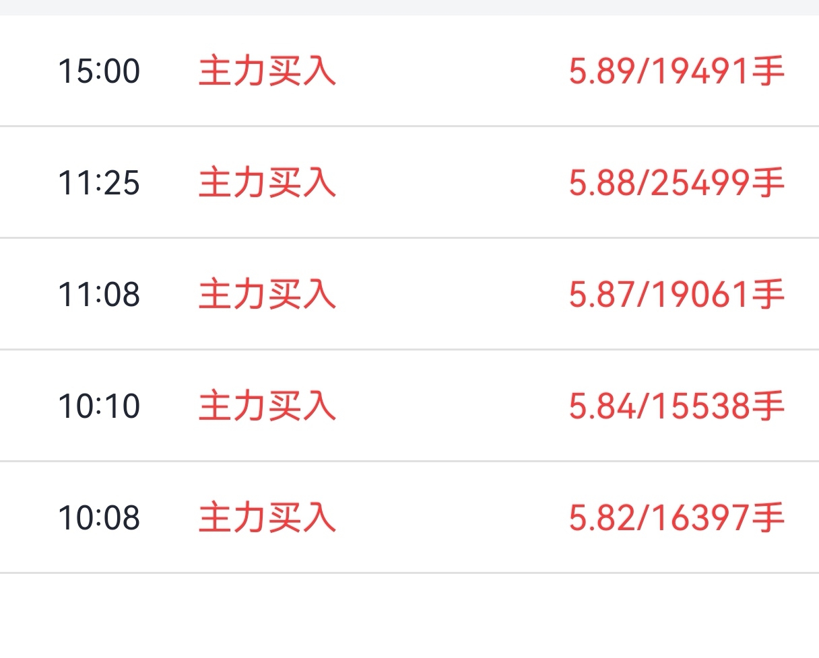This screenshot has height=658, width=819.
Task: Open the 5.87/19061手 trade detail
Action: [x=677, y=295]
